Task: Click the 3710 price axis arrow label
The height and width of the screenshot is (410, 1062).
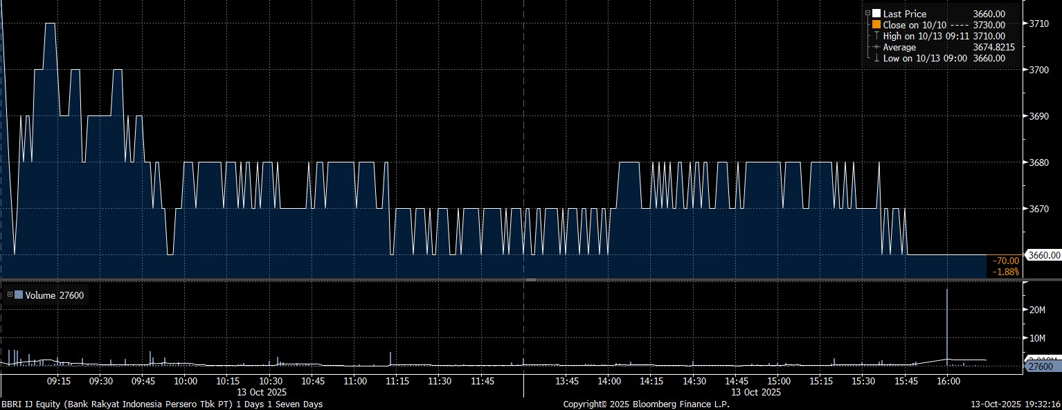Action: (x=1038, y=24)
